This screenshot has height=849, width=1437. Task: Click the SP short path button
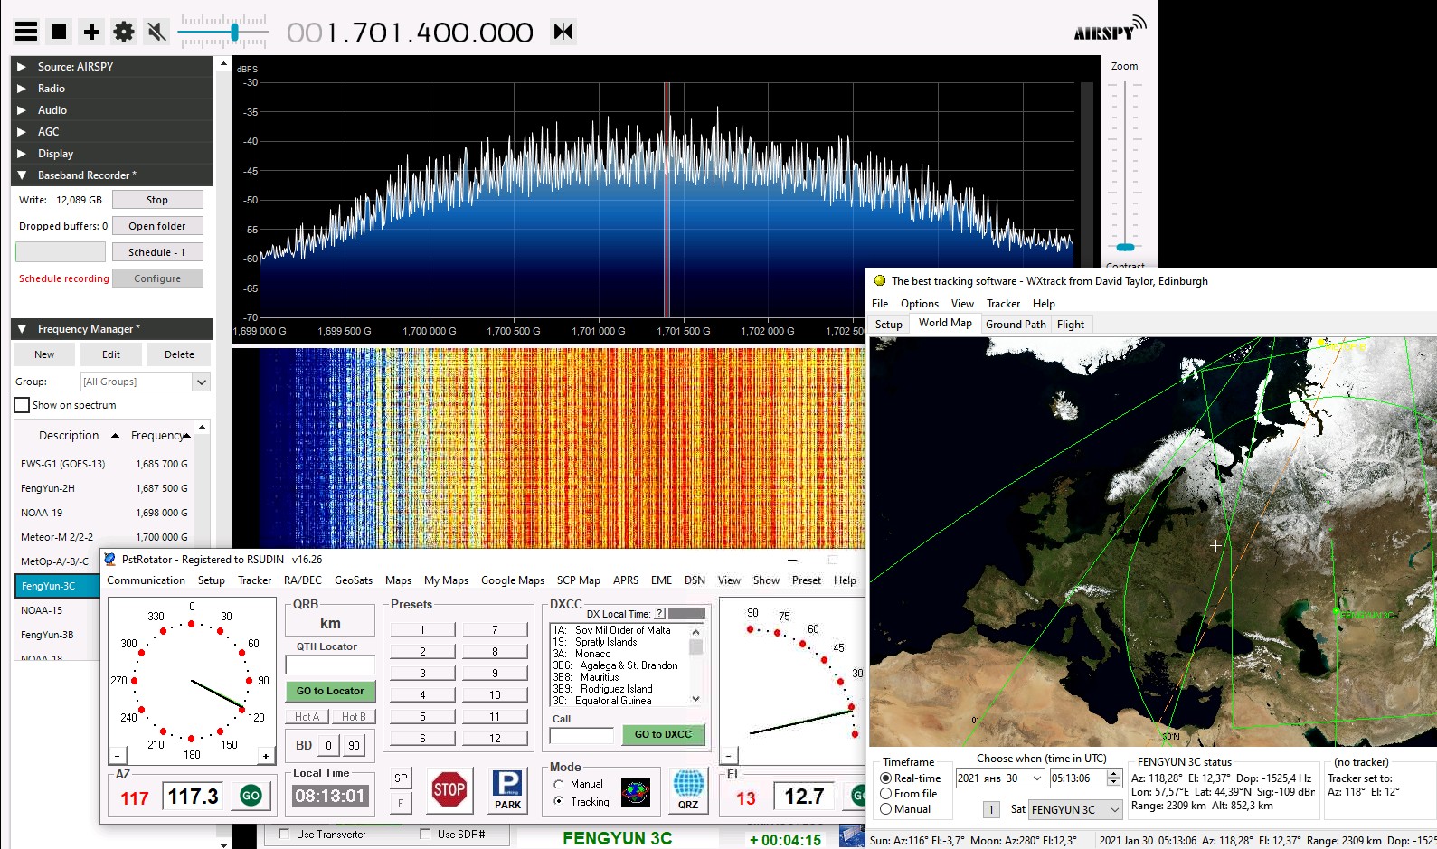401,778
